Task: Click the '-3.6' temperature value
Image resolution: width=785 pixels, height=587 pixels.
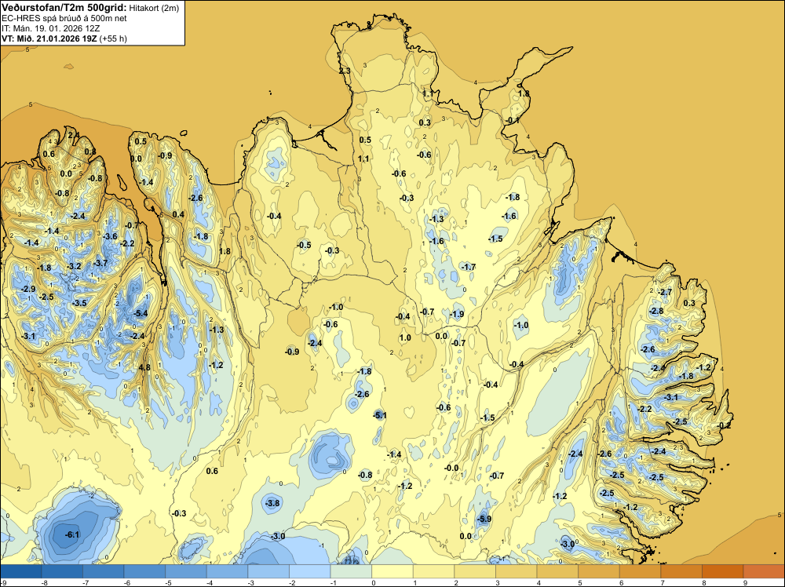Action: (110, 237)
